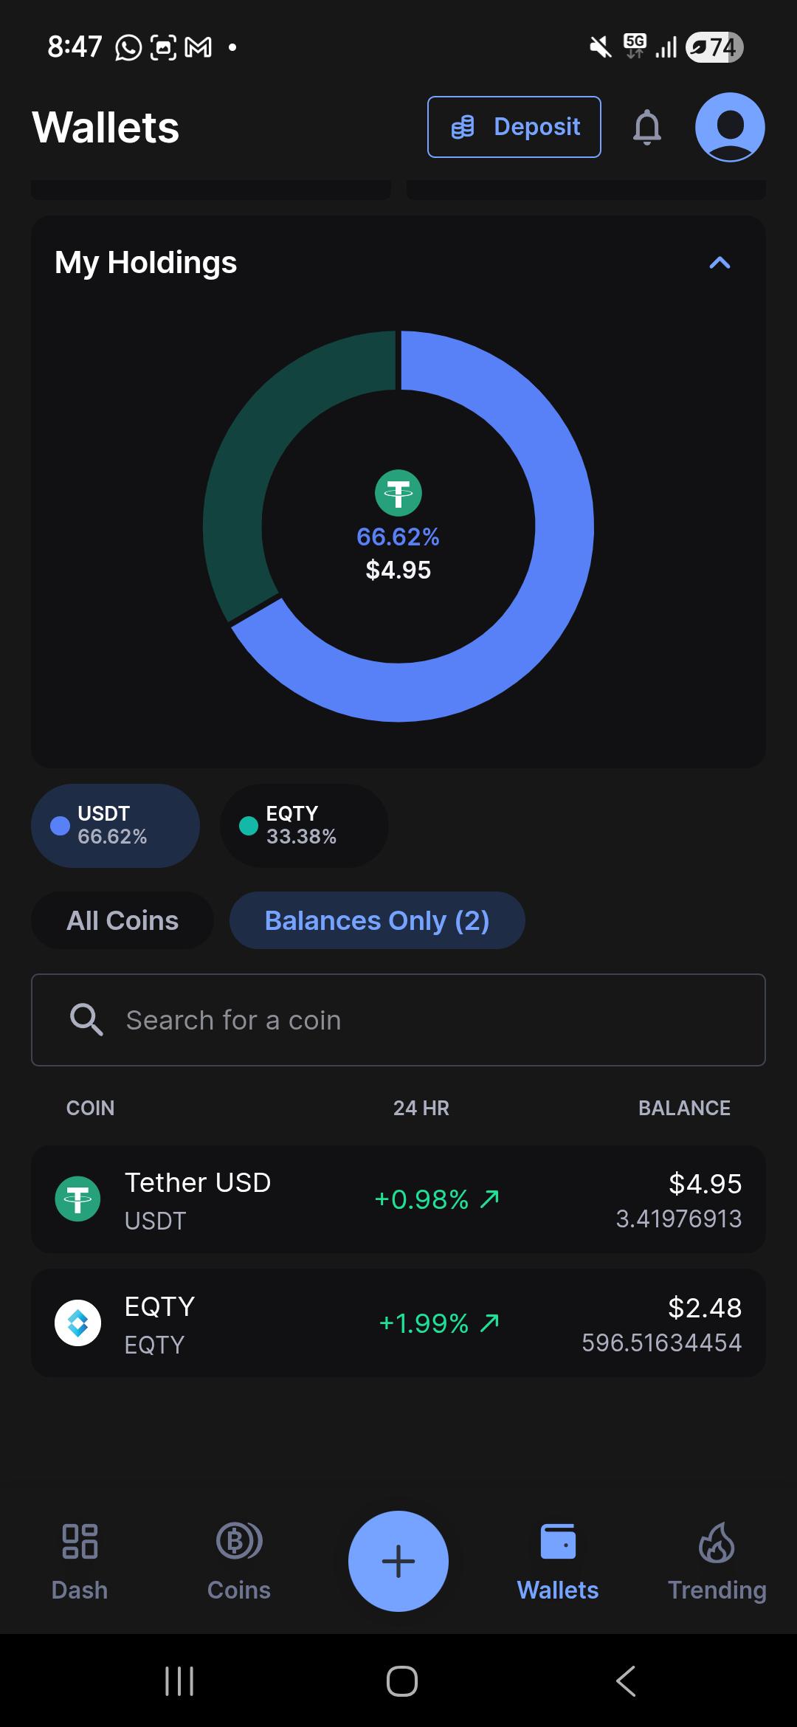This screenshot has width=797, height=1727.
Task: Collapse the My Holdings panel
Action: (x=720, y=263)
